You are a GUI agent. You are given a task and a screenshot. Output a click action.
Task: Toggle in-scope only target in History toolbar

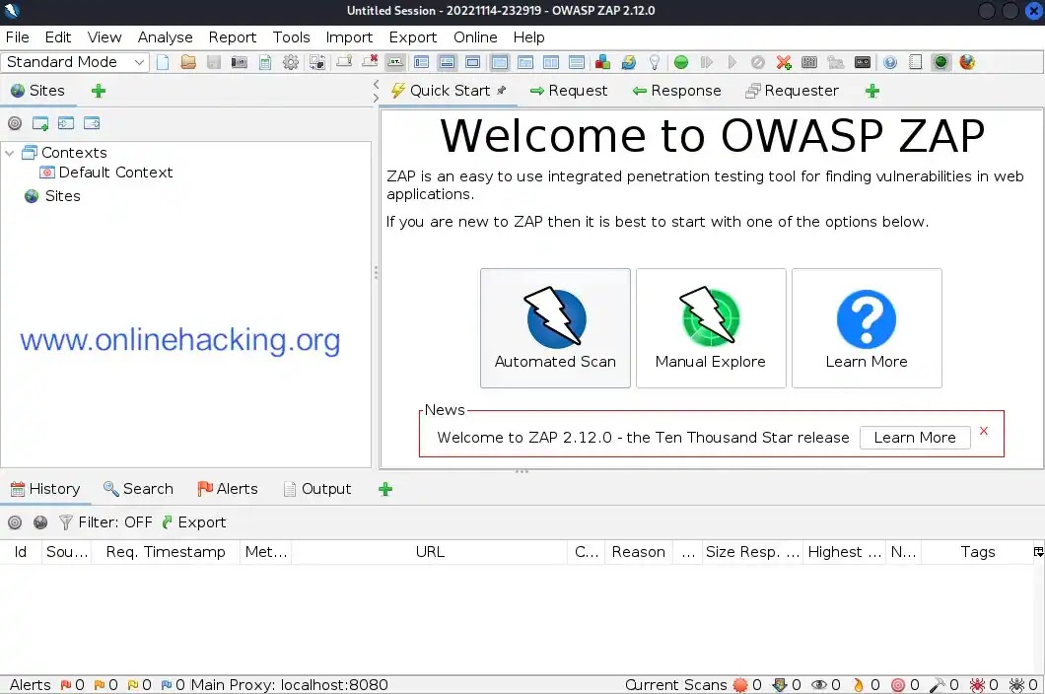(15, 522)
